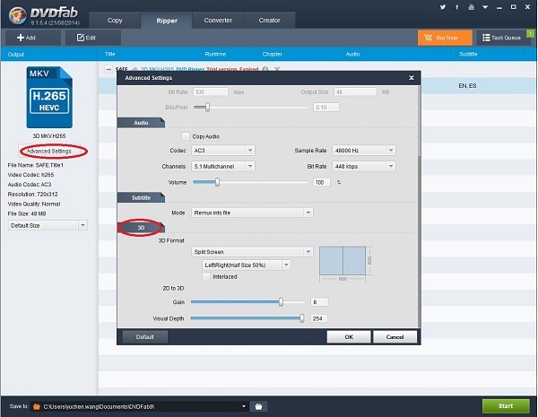This screenshot has height=417, width=538.
Task: Switch to the Ripper tab
Action: coord(167,21)
